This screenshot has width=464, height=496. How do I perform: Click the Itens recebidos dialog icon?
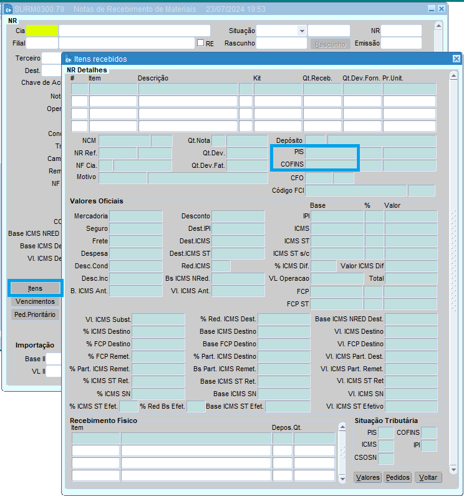tap(68, 59)
